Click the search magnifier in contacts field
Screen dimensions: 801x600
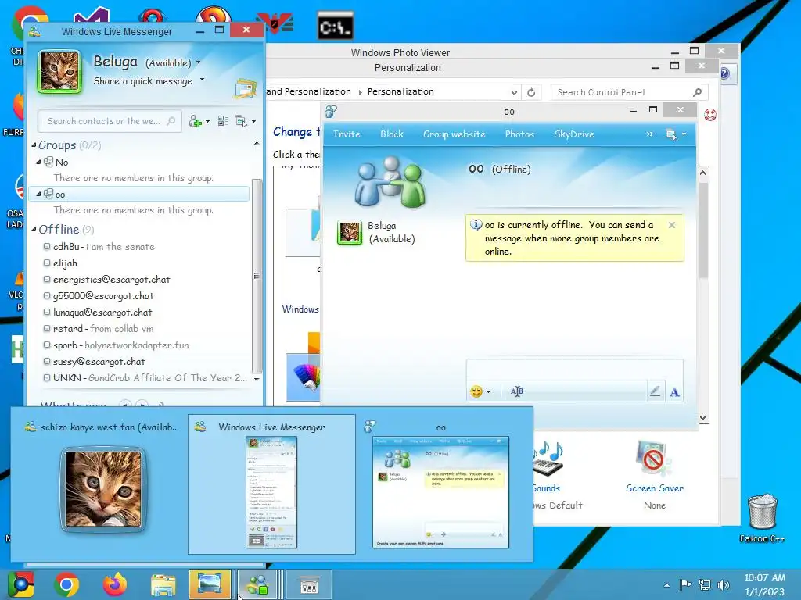(171, 121)
